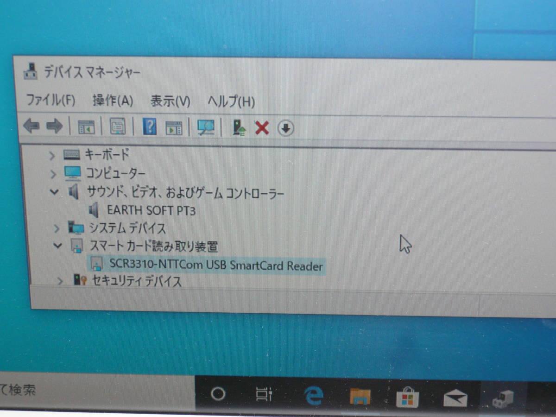Click the red X uninstall device icon
The height and width of the screenshot is (417, 556).
click(x=262, y=127)
